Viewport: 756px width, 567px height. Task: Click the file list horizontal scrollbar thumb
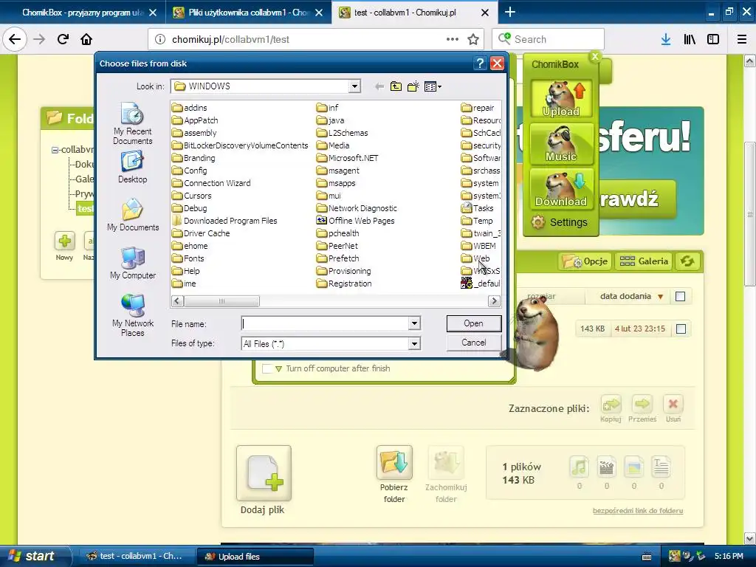(221, 301)
